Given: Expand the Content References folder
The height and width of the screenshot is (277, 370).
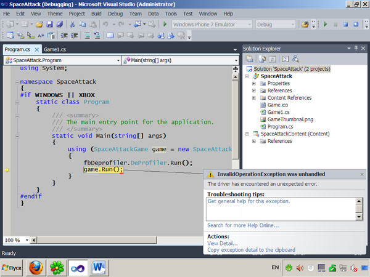Looking at the screenshot, I should click(253, 98).
